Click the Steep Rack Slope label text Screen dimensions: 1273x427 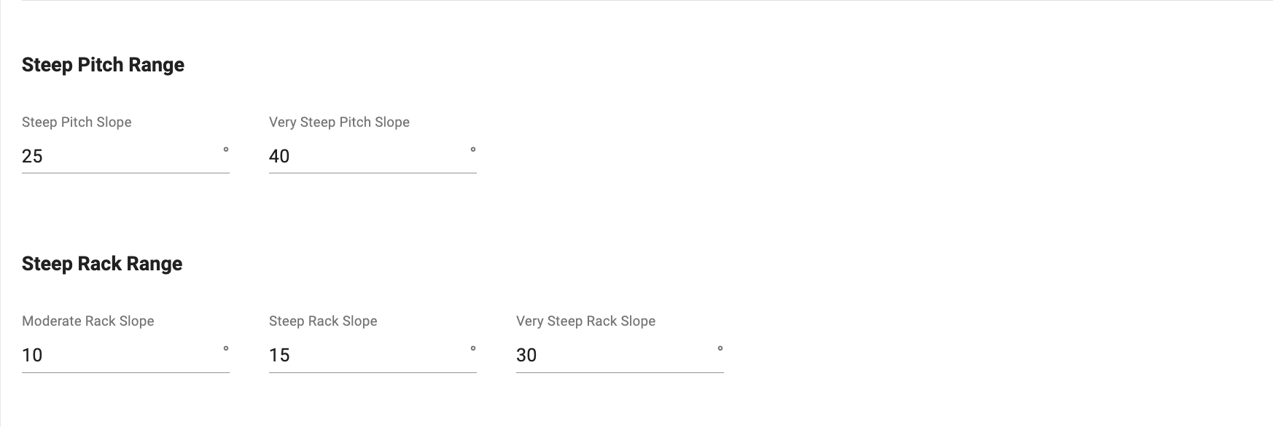pyautogui.click(x=323, y=321)
